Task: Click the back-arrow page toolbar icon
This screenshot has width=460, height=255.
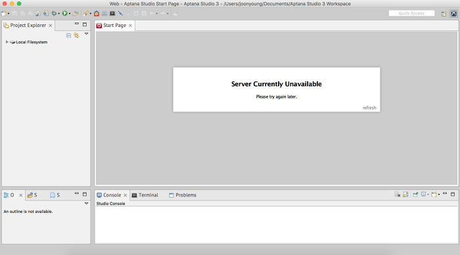Action: pos(46,14)
